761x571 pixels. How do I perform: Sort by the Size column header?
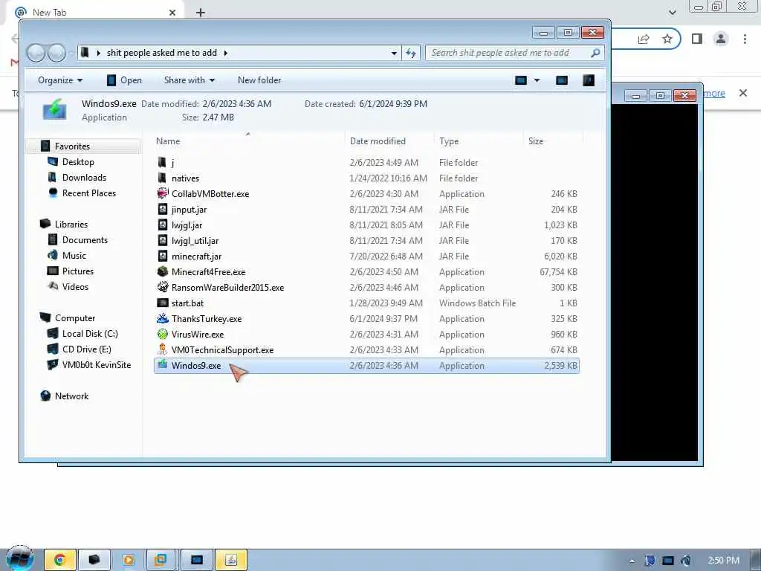(x=553, y=141)
